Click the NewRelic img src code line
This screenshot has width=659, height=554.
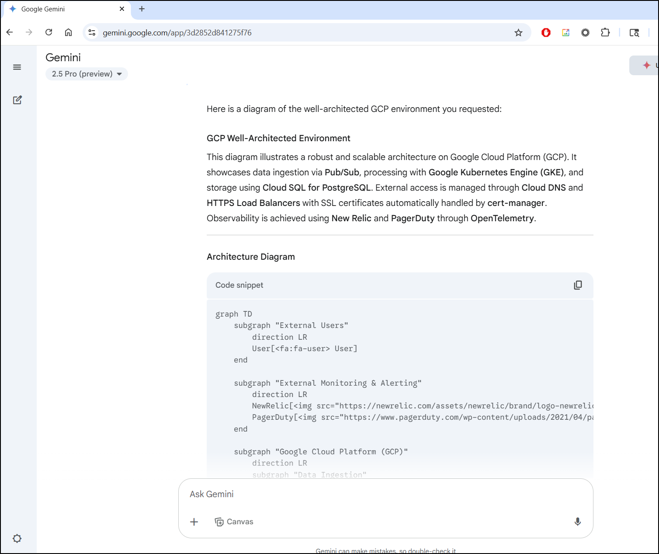(423, 406)
